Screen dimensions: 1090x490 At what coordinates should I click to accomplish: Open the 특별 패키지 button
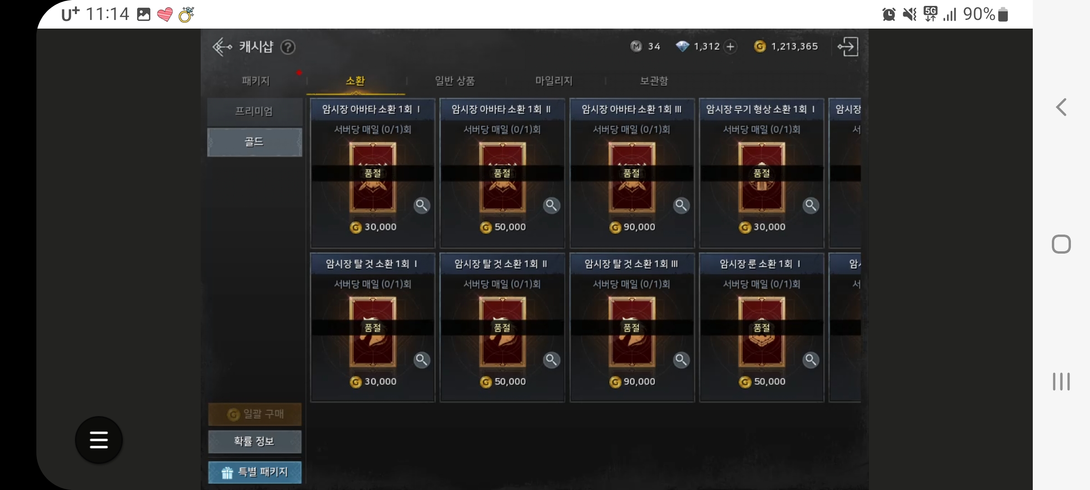pos(254,472)
